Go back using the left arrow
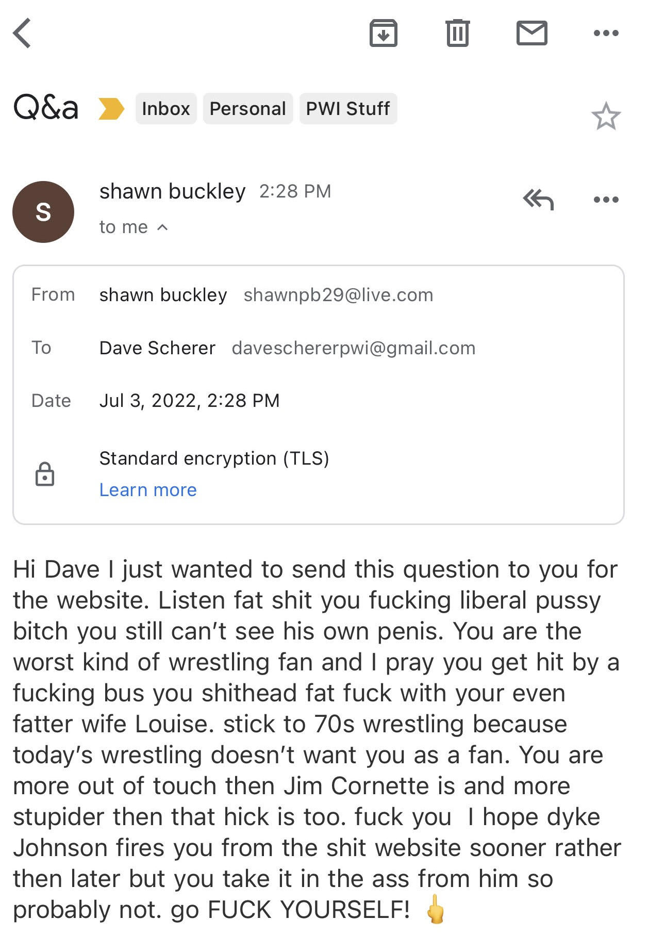This screenshot has width=648, height=936. point(22,33)
